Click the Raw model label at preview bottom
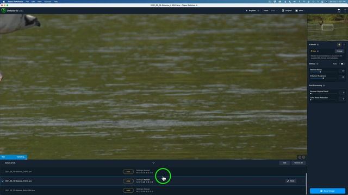Viewport: 348px width, 195px height. pyautogui.click(x=3, y=157)
